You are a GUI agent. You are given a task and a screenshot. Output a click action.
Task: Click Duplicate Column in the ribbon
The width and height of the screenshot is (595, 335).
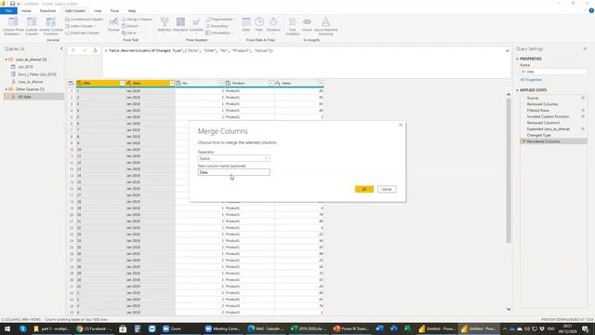coord(82,33)
